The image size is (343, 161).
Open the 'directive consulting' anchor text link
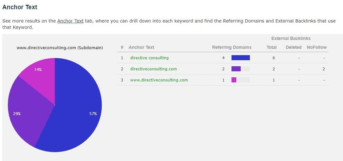tap(149, 58)
